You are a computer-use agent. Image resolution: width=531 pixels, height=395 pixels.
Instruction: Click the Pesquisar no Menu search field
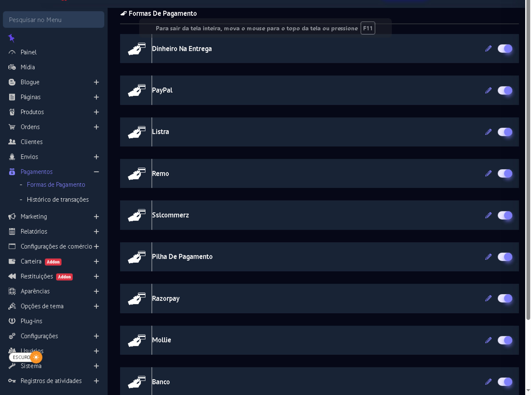point(53,20)
